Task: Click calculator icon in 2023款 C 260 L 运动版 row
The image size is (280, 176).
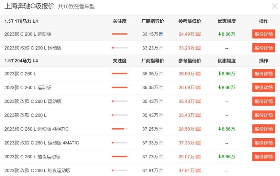Action: 161,87
